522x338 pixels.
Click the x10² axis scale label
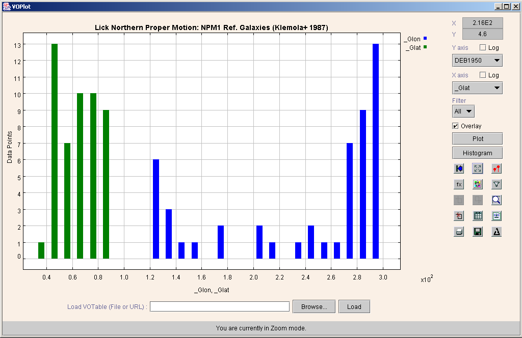click(x=427, y=279)
